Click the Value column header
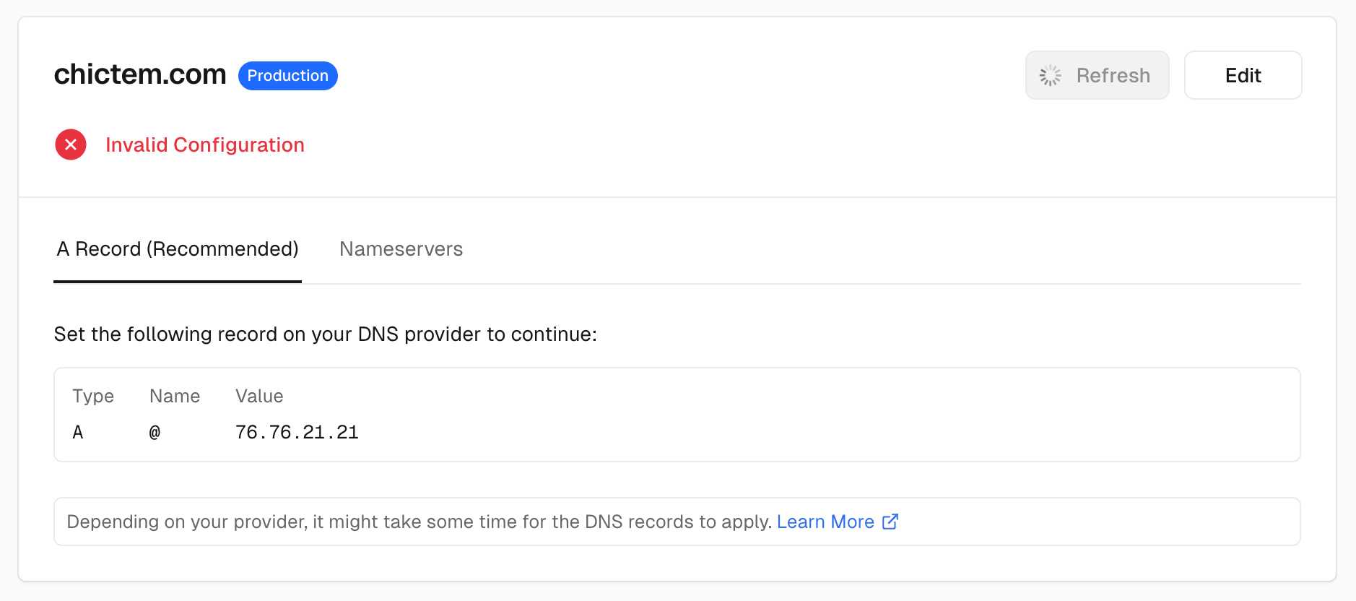 coord(259,396)
